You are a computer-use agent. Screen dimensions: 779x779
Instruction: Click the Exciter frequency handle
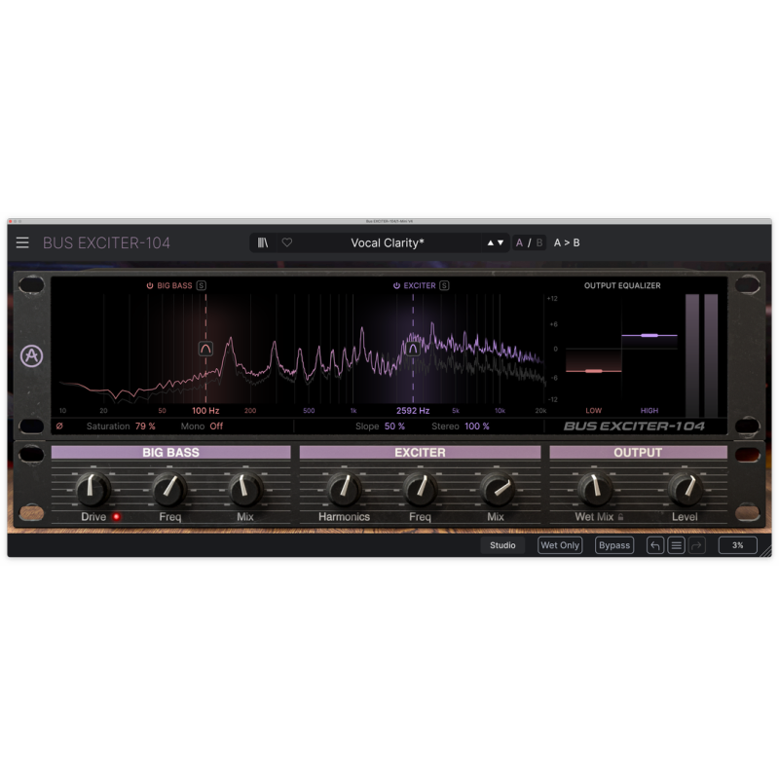413,349
